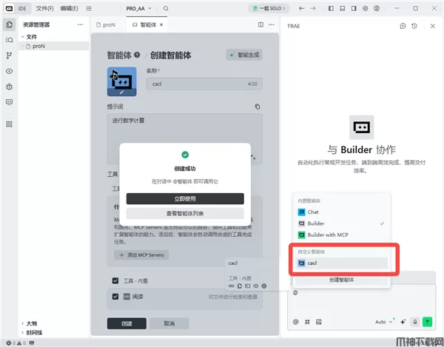
Task: Click the help question mark beside 智能体
Action: (x=137, y=55)
